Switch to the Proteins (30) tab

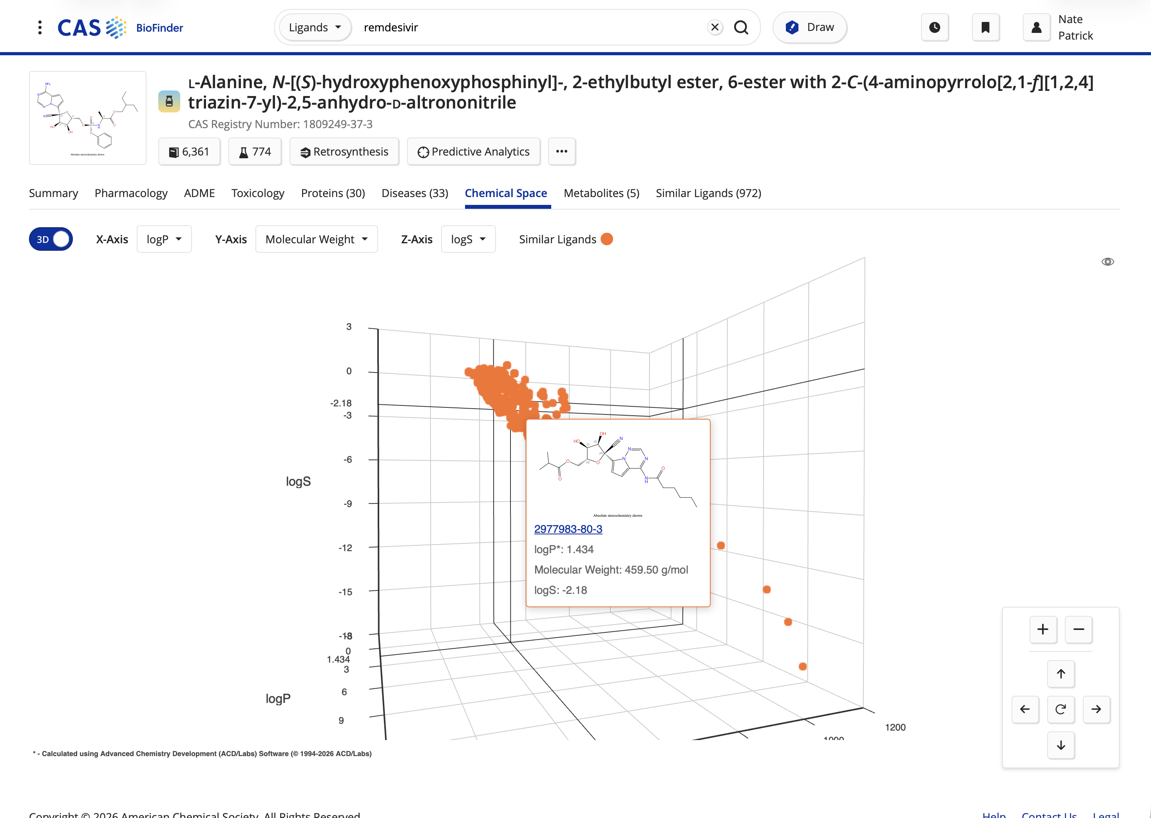tap(333, 193)
